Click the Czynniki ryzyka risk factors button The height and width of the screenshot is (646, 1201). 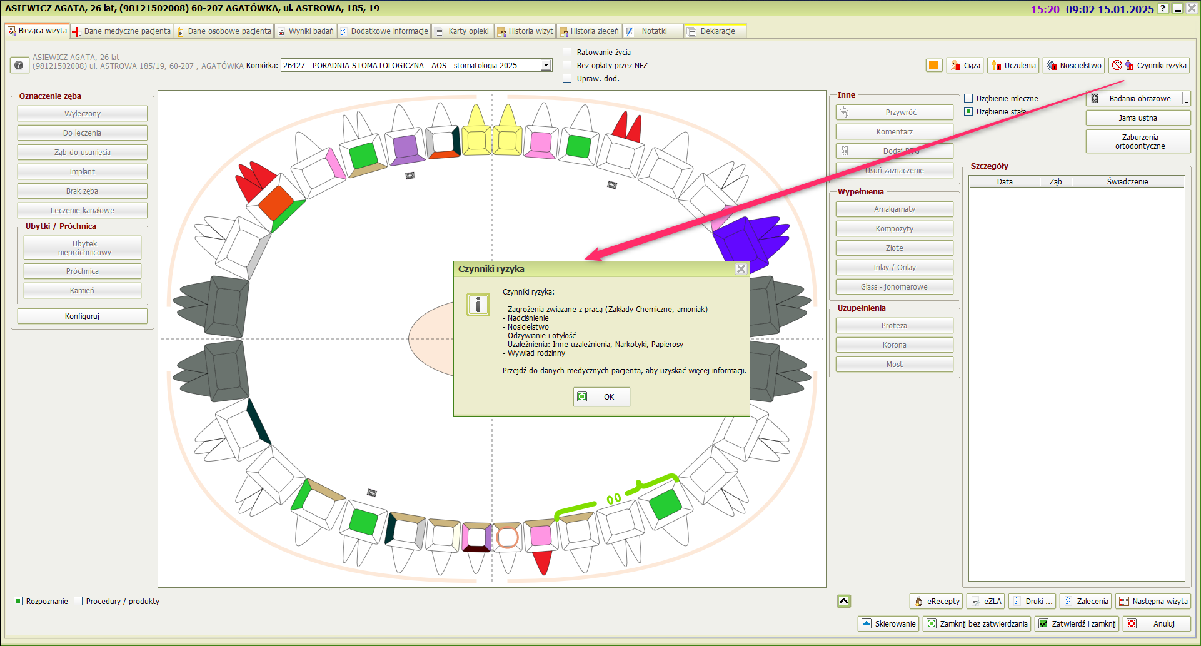(1149, 66)
